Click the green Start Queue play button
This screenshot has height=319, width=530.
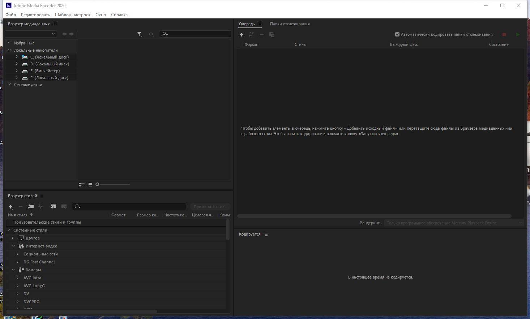click(x=518, y=35)
